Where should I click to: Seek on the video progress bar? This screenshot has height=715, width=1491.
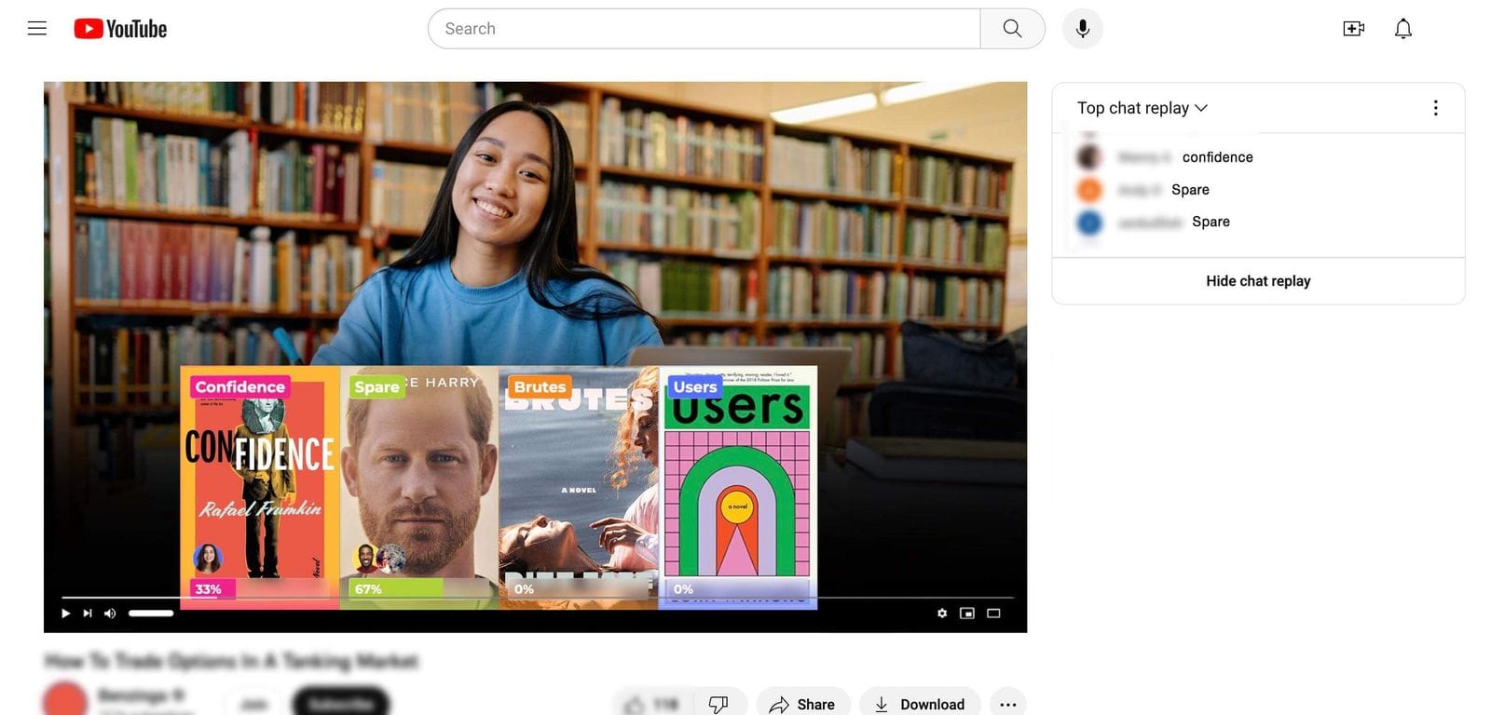pyautogui.click(x=538, y=598)
